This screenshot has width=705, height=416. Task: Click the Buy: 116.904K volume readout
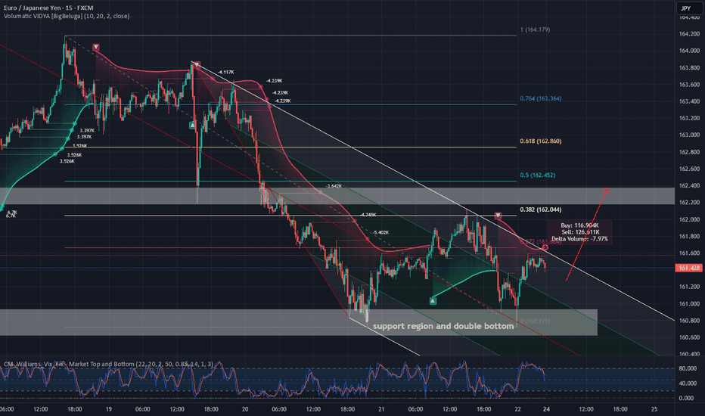[x=579, y=225]
